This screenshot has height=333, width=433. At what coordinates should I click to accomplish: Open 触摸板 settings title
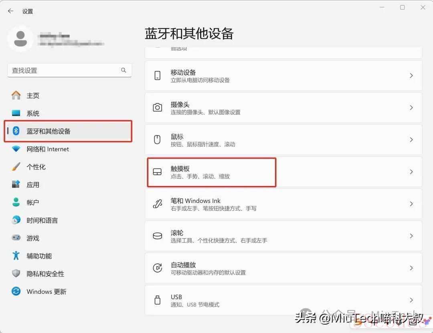coord(180,169)
